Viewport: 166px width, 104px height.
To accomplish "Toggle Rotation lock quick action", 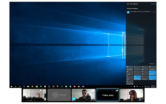I will (x=137, y=68).
